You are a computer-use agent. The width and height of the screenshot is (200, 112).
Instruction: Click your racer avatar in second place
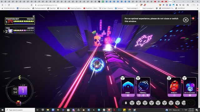point(10,31)
